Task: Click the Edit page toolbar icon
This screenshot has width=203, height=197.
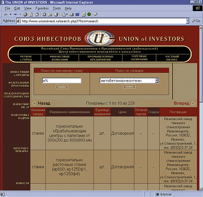Action: click(77, 14)
